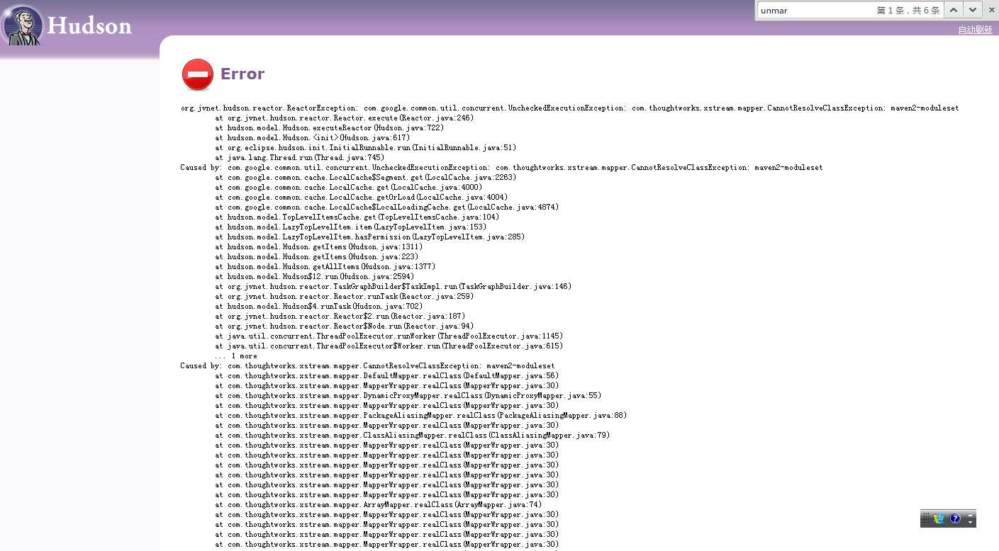
Task: Click the 'InitialRunnable.run(InitialRunnable.java:51)' line
Action: coord(366,148)
